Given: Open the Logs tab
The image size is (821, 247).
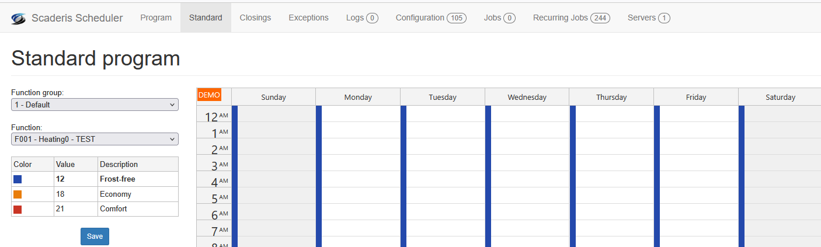Looking at the screenshot, I should tap(362, 18).
